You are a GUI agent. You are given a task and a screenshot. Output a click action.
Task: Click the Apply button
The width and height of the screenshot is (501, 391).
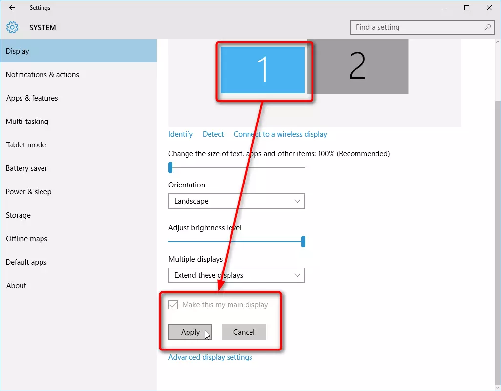[x=190, y=332]
